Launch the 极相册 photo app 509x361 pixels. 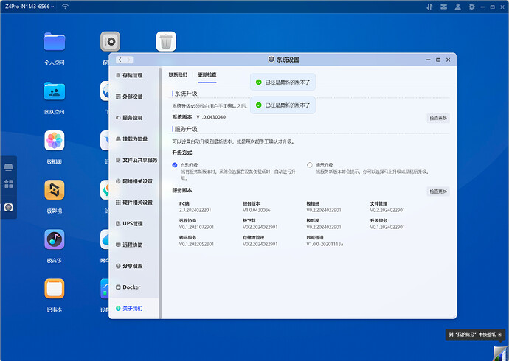[55, 141]
